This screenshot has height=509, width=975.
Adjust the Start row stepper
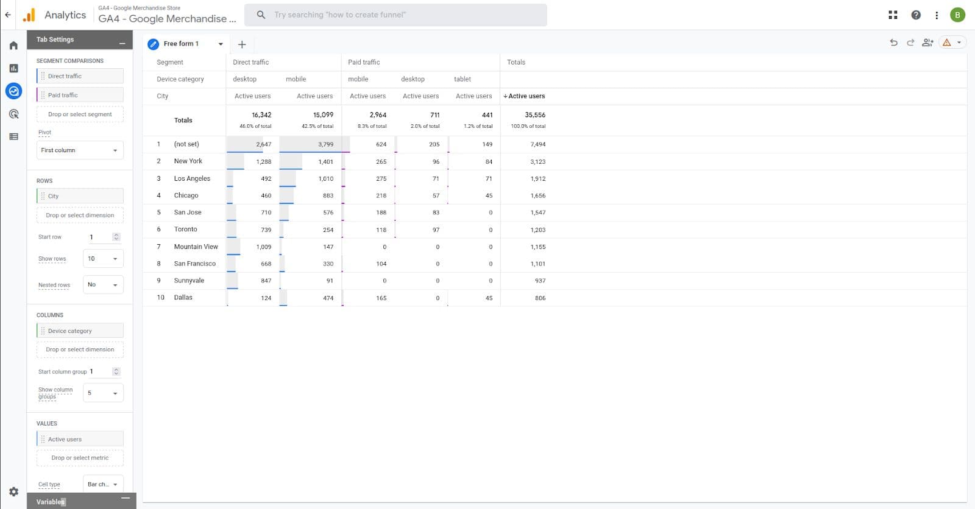coord(116,237)
